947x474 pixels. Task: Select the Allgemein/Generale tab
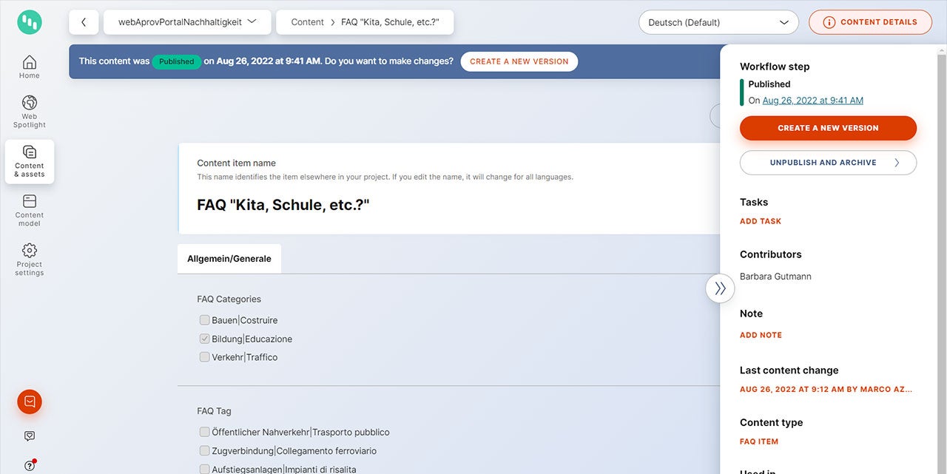click(229, 259)
